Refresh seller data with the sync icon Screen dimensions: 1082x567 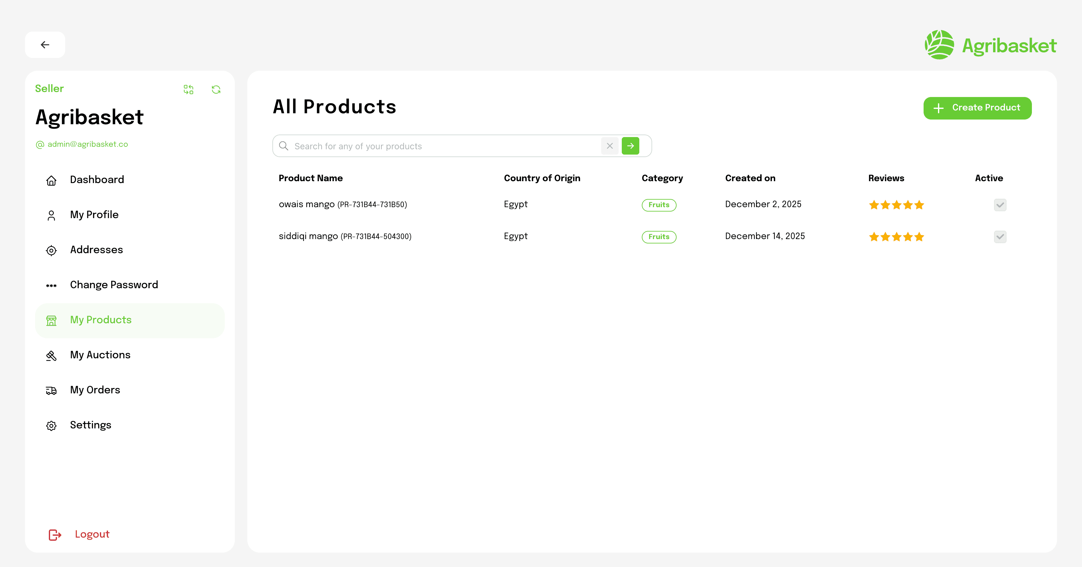coord(216,89)
